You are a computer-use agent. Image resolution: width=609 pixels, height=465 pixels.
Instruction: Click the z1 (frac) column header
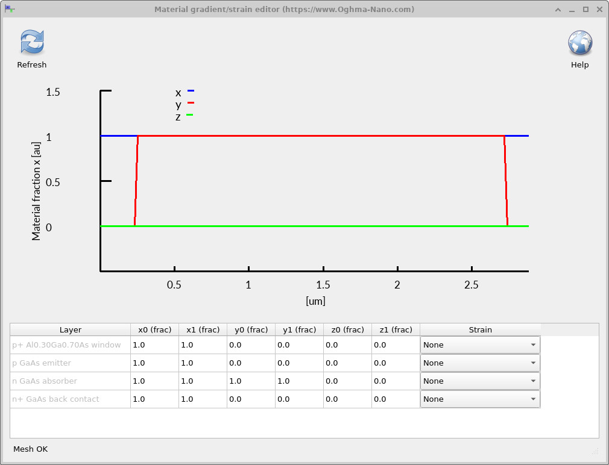[x=396, y=329]
